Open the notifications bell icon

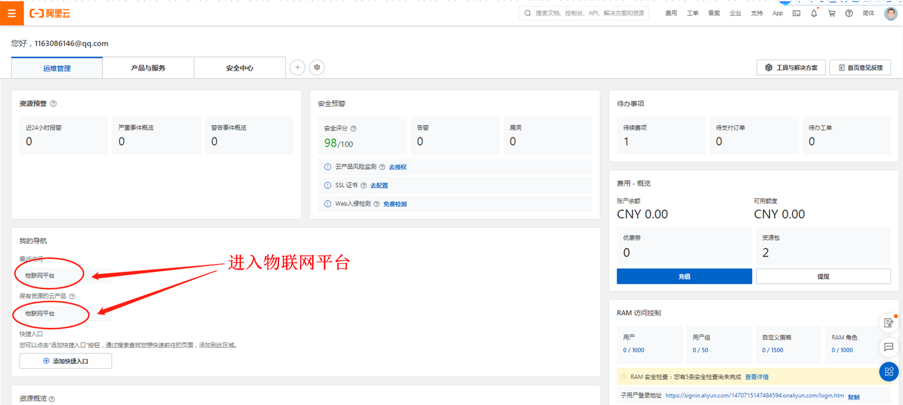coord(814,12)
